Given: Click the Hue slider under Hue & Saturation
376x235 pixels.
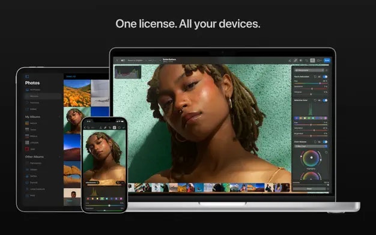Looking at the screenshot, I should [x=311, y=84].
